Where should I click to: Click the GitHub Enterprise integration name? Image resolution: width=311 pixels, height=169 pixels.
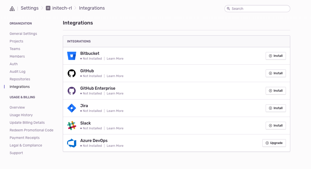click(x=98, y=88)
